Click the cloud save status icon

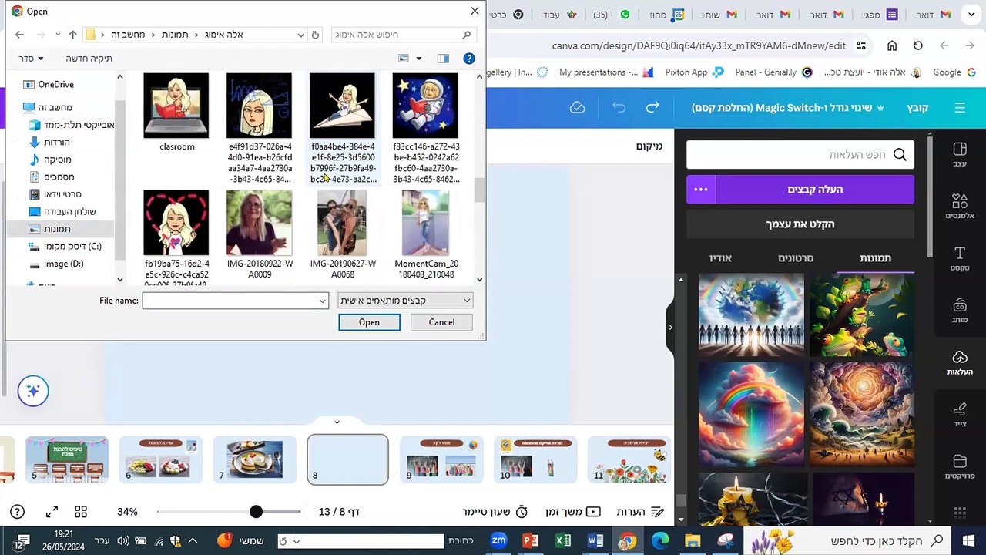(578, 108)
